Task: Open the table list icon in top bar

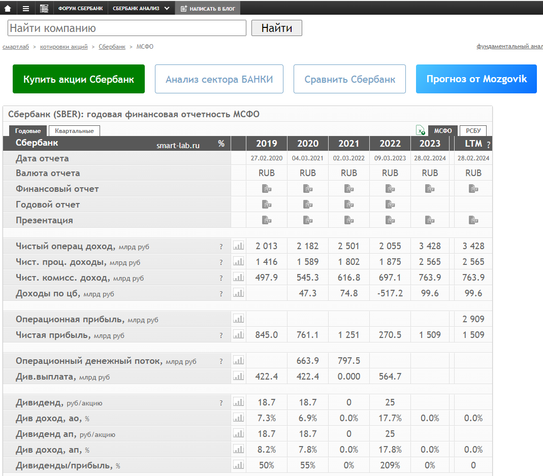Action: click(x=44, y=8)
